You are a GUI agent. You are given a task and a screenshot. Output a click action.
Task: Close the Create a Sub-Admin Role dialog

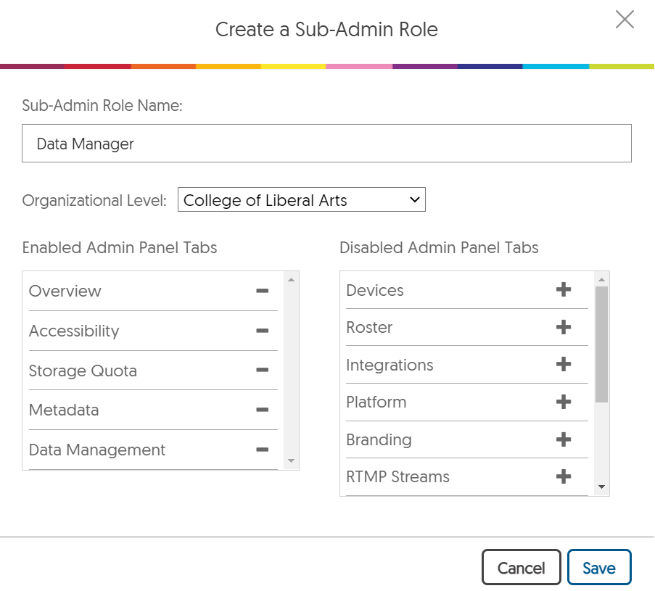[x=625, y=20]
